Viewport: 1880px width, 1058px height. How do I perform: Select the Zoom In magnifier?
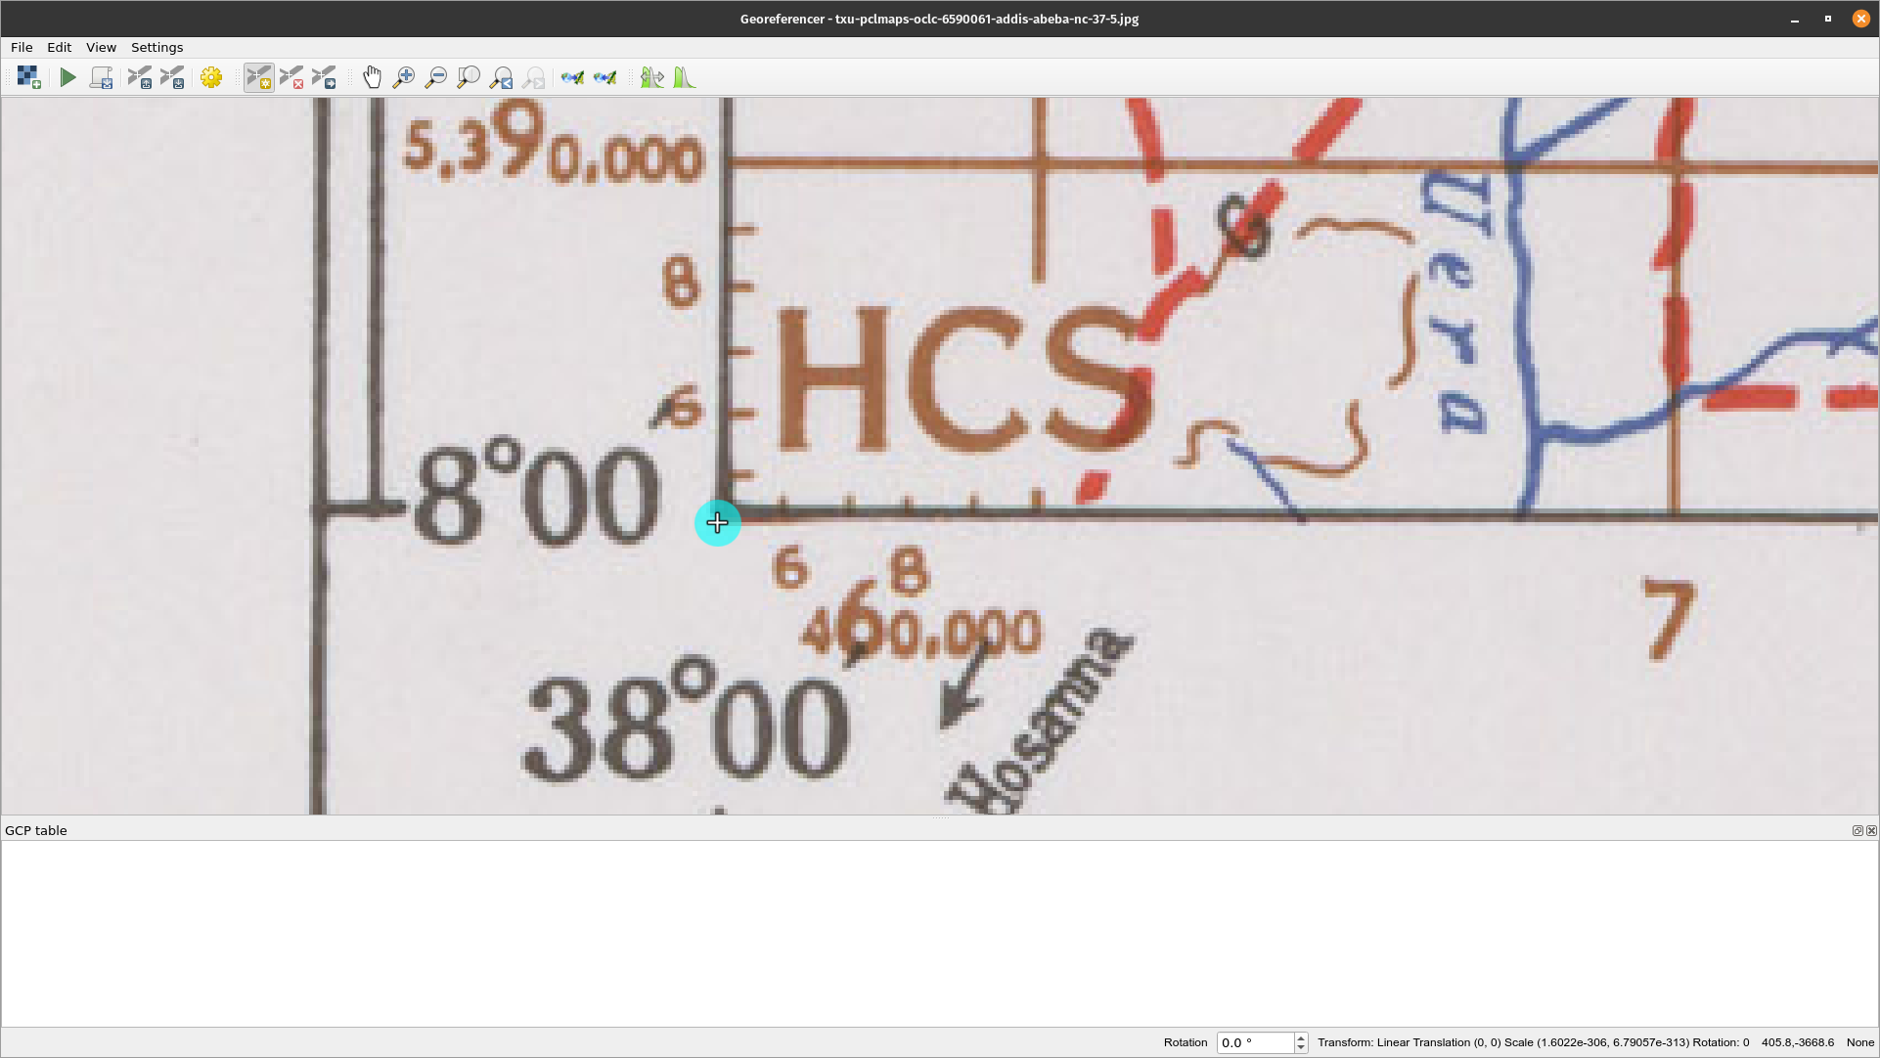pos(404,77)
